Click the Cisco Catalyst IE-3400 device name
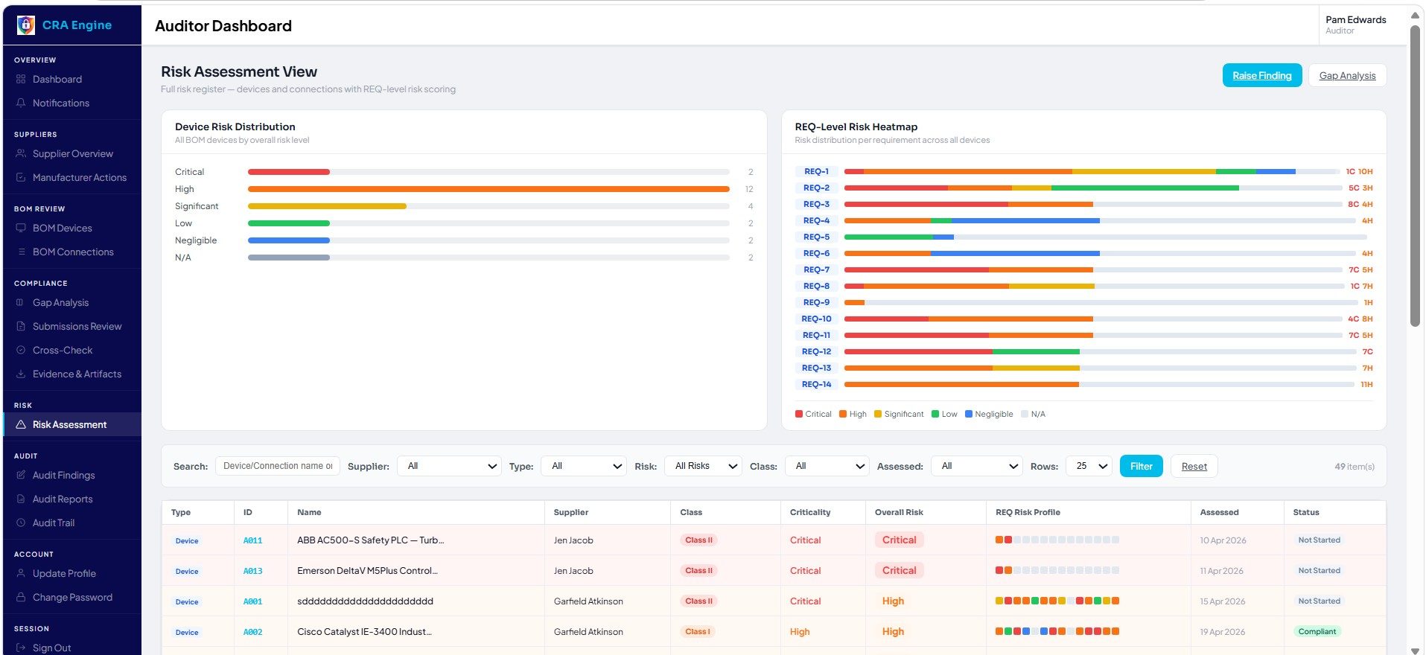 (x=364, y=632)
